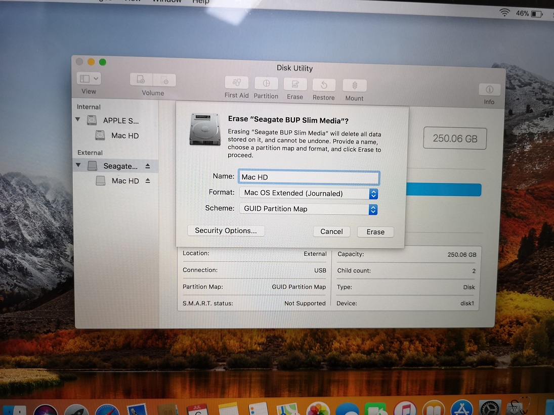Click the blue disk usage bar
554x415 pixels.
coord(444,190)
